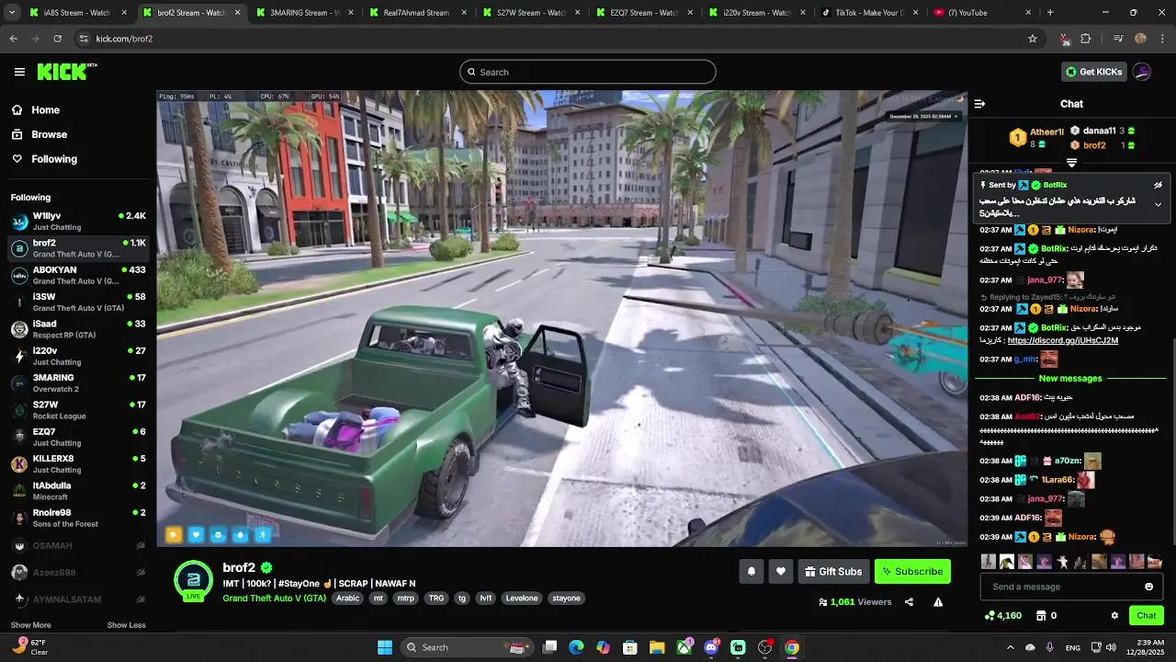Open tab search dropdown at top-left
1176x662 pixels.
[10, 13]
